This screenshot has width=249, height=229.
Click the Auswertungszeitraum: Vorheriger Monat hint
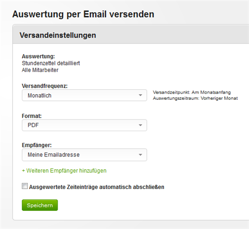195,98
